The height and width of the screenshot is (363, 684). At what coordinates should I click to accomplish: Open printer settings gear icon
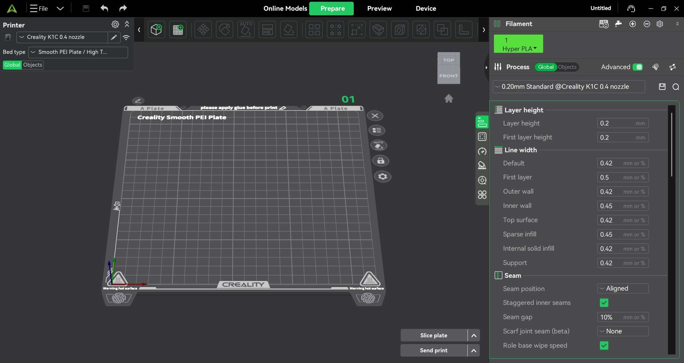(115, 24)
